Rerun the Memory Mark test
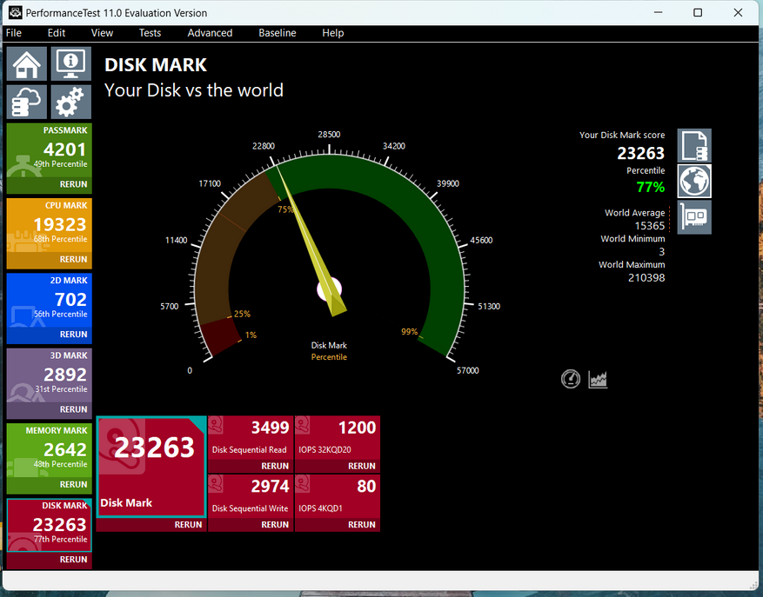The width and height of the screenshot is (763, 597). [73, 484]
